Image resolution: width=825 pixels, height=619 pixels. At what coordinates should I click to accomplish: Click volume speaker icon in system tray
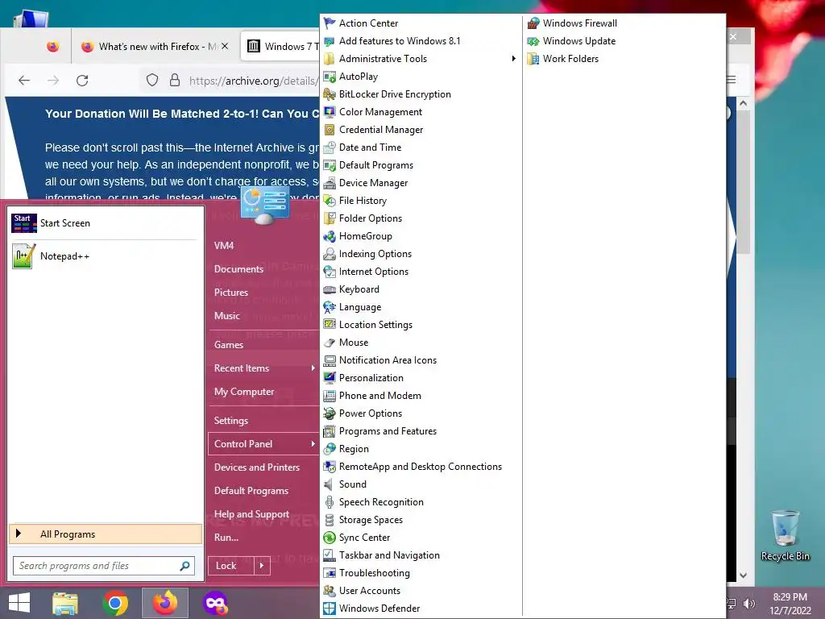pos(749,604)
